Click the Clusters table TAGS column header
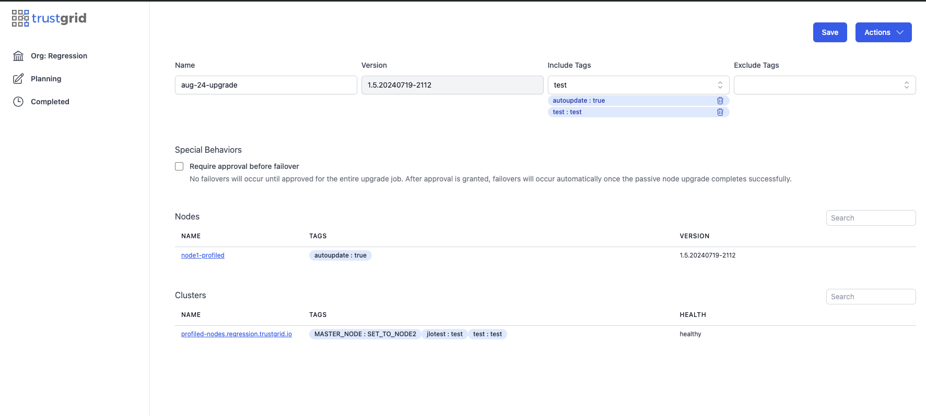The height and width of the screenshot is (416, 926). tap(318, 315)
